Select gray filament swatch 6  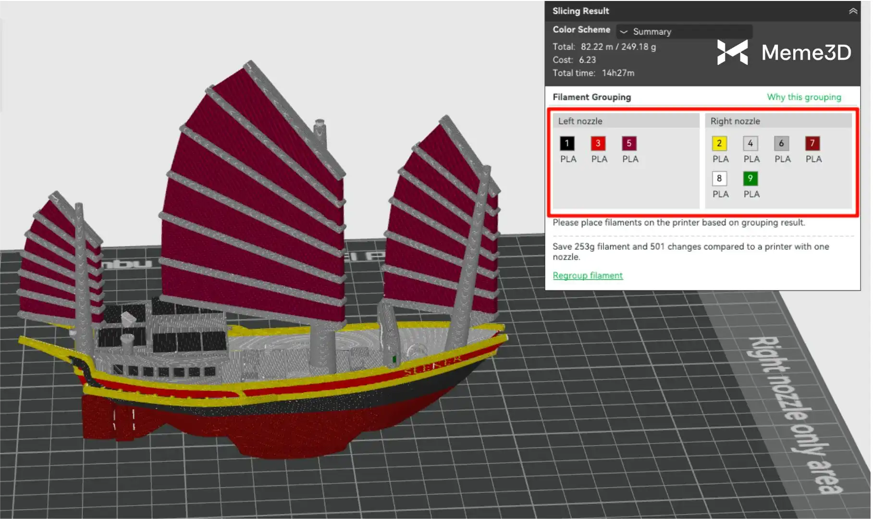point(781,143)
